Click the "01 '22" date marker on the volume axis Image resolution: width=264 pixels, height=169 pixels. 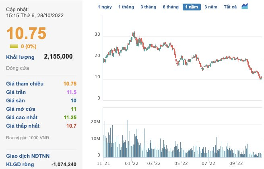pos(132,163)
